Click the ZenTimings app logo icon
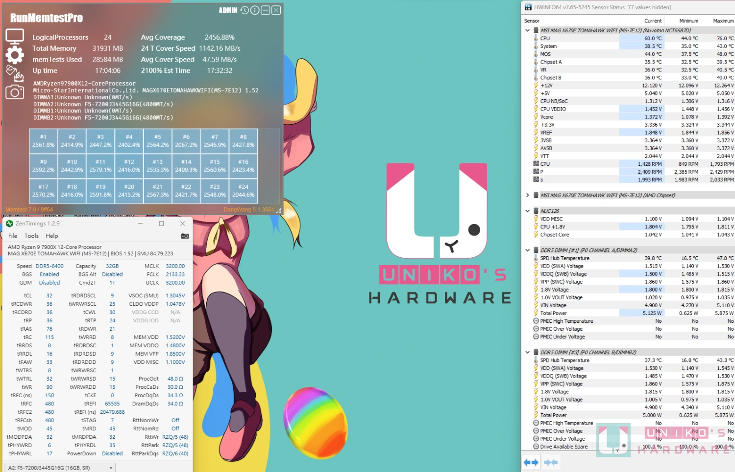735x472 pixels. pos(9,224)
